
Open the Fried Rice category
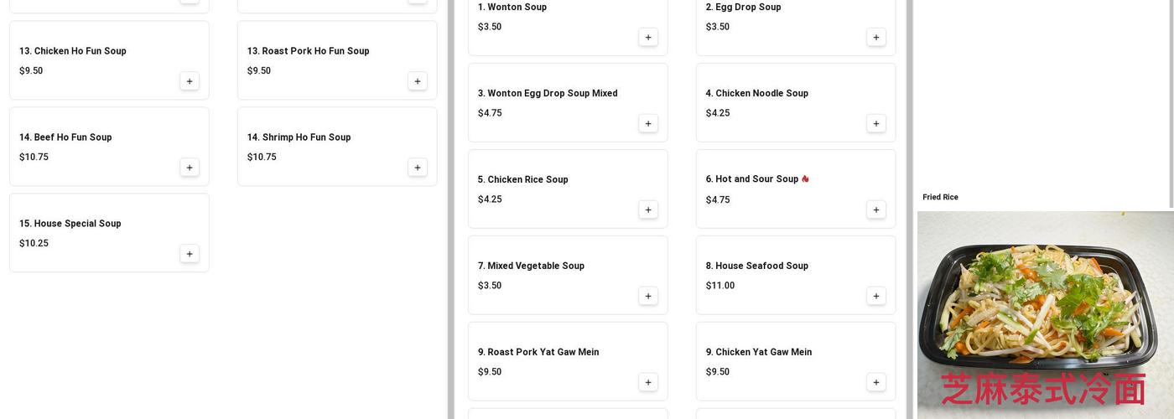tap(940, 198)
